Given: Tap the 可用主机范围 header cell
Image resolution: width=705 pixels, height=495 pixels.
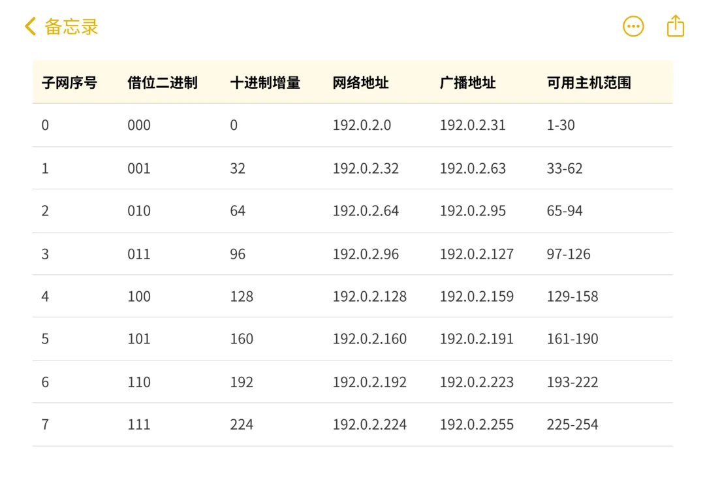Looking at the screenshot, I should 589,83.
